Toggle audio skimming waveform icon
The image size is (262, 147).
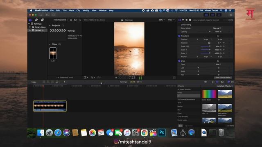pyautogui.click(x=206, y=82)
